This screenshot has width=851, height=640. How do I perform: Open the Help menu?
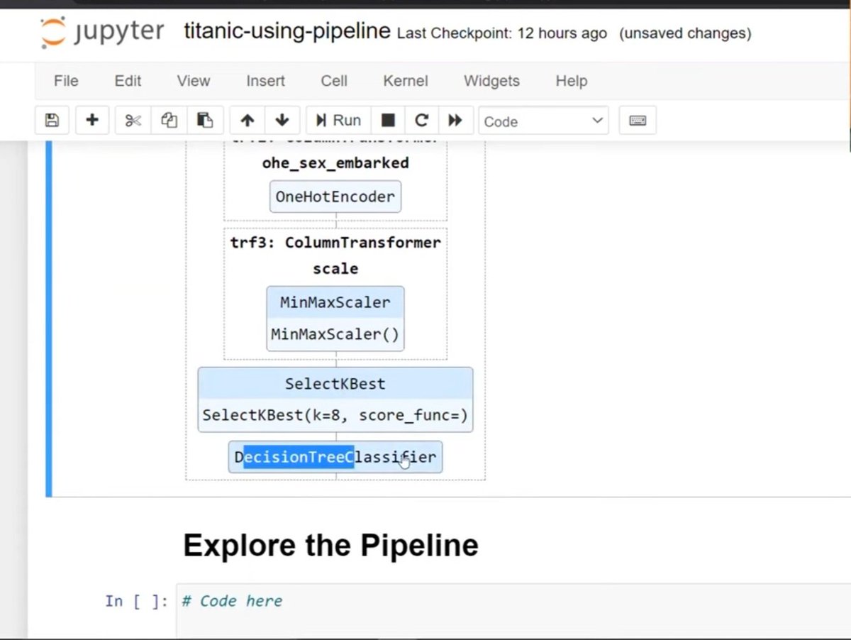pyautogui.click(x=571, y=81)
